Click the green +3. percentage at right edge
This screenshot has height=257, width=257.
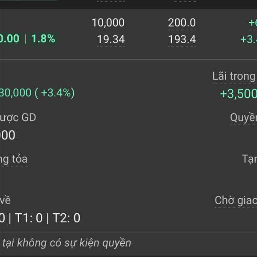tap(248, 39)
